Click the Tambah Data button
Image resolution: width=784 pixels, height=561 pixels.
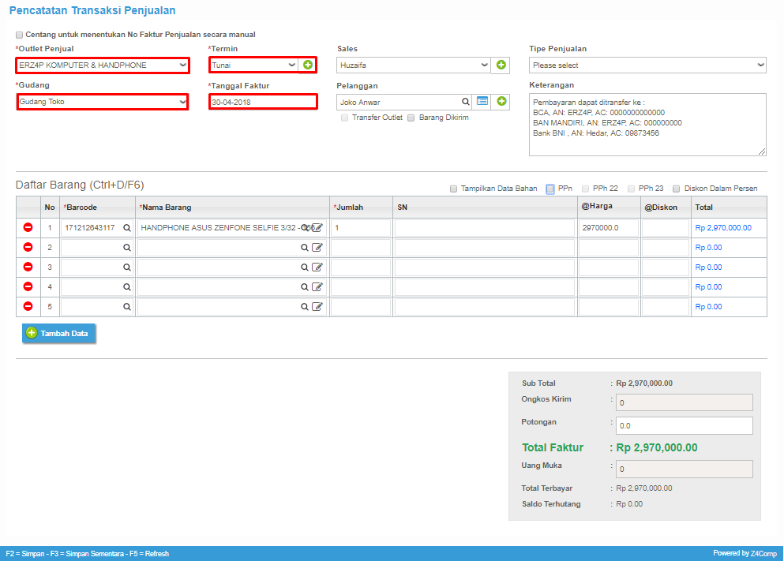tap(58, 333)
